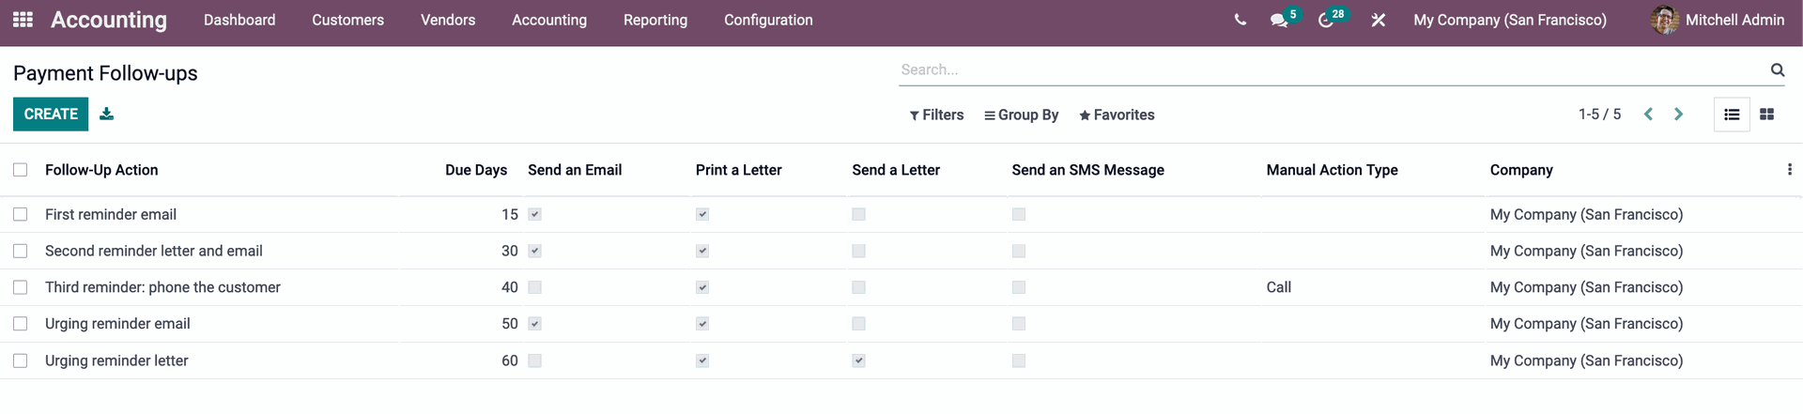
Task: Open the Configuration menu
Action: (768, 20)
